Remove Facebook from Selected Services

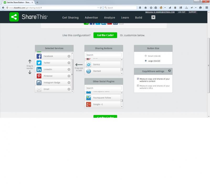point(69,56)
